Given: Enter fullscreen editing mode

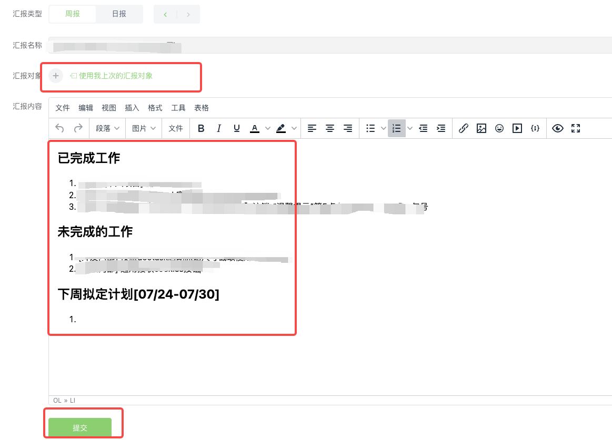Looking at the screenshot, I should point(575,128).
